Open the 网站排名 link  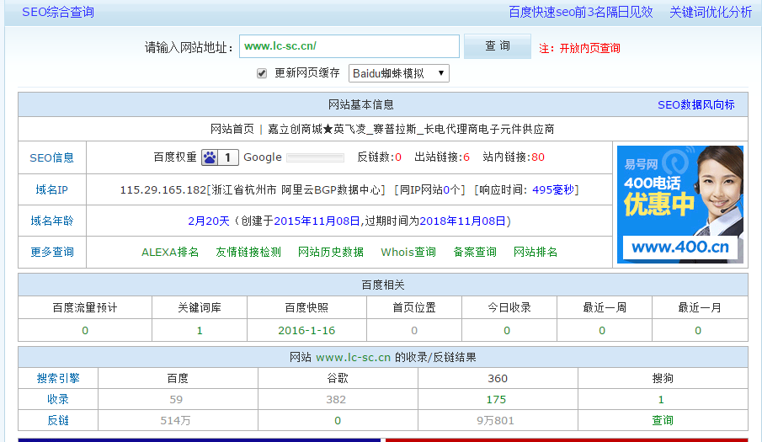click(536, 252)
